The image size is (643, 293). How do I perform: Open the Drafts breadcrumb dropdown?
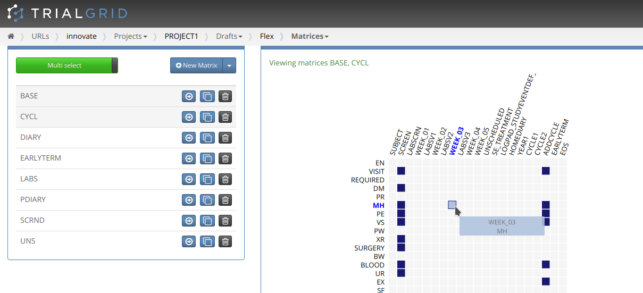click(x=229, y=36)
